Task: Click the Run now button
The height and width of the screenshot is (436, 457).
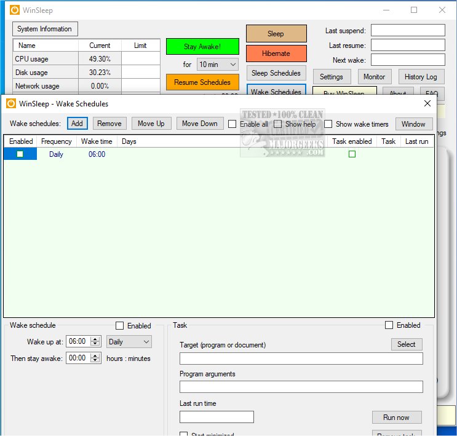Action: tap(397, 418)
